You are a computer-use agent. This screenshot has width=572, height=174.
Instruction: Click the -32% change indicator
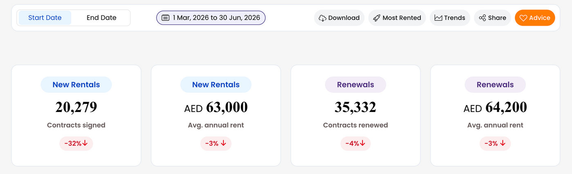(x=76, y=143)
